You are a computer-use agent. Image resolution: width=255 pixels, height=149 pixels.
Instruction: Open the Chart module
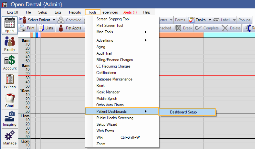click(x=10, y=100)
